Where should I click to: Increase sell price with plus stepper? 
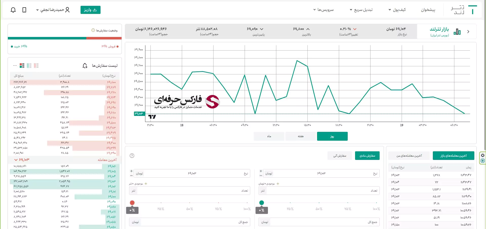(131, 171)
